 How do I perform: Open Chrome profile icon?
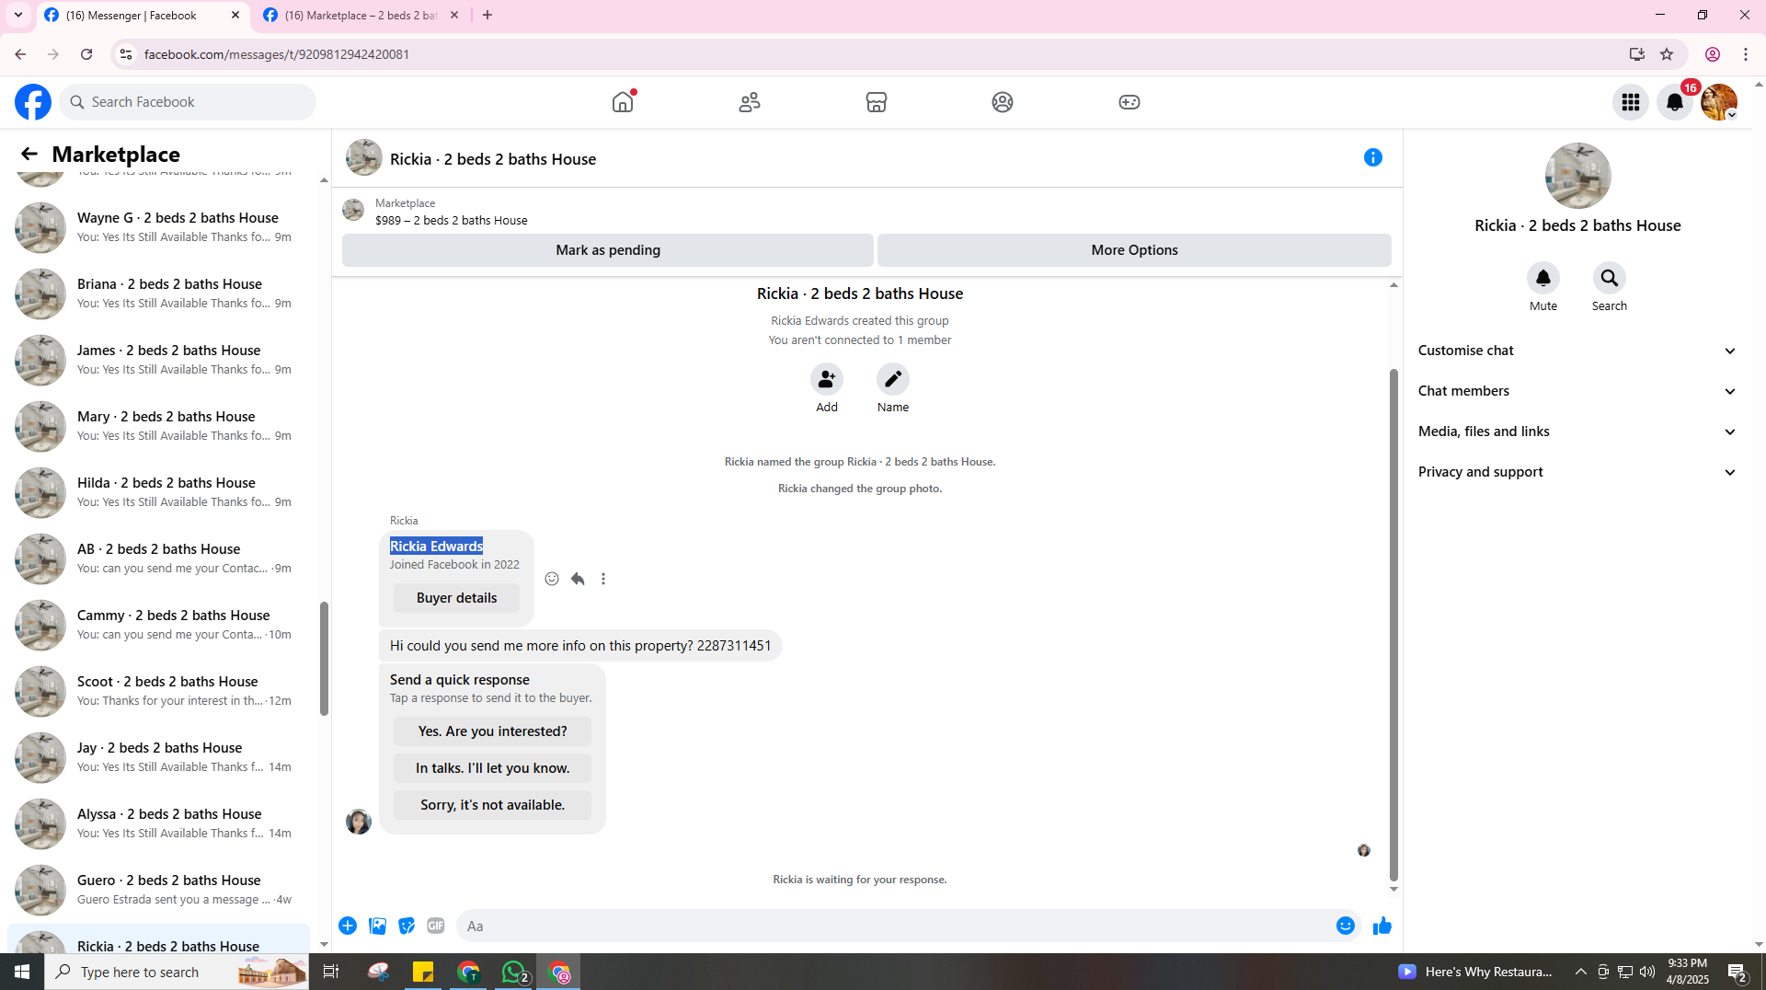pos(1713,54)
